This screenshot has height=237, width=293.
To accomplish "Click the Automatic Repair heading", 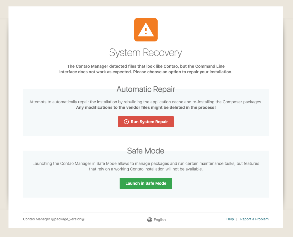I will 146,89.
